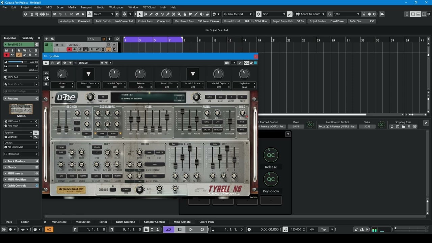Select the Split scissors tool

click(162, 14)
